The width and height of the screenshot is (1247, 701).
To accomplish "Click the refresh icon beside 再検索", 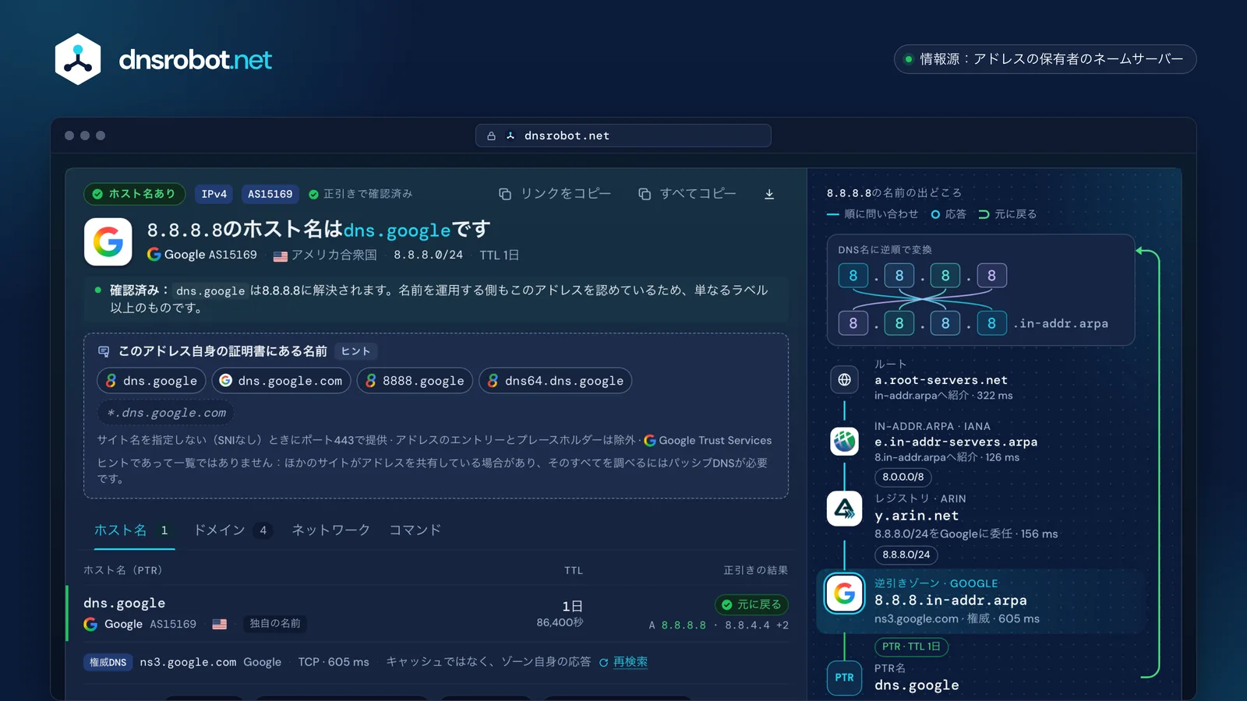I will [x=603, y=662].
